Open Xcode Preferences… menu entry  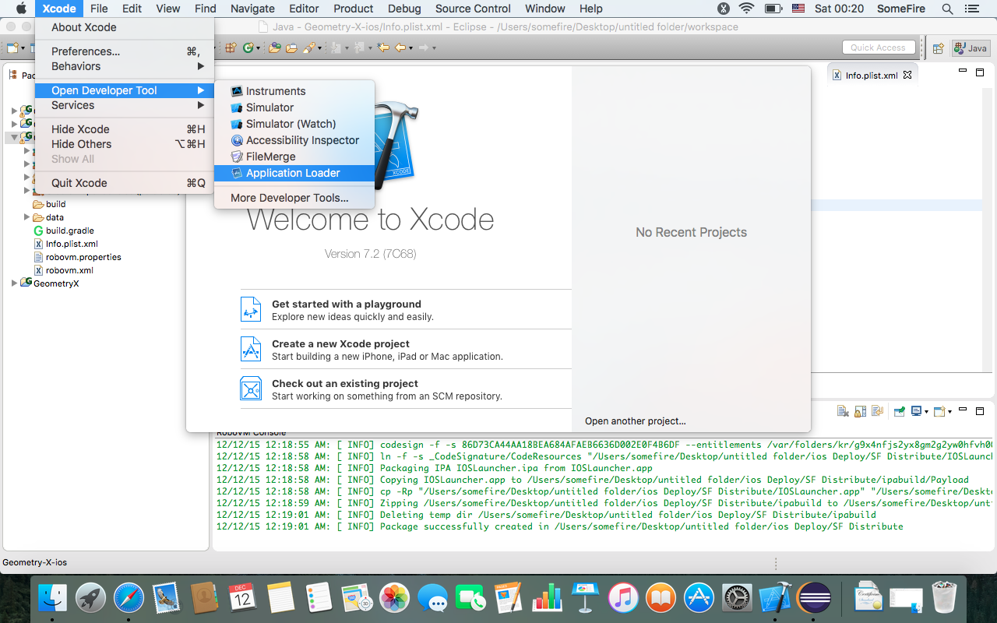coord(125,51)
